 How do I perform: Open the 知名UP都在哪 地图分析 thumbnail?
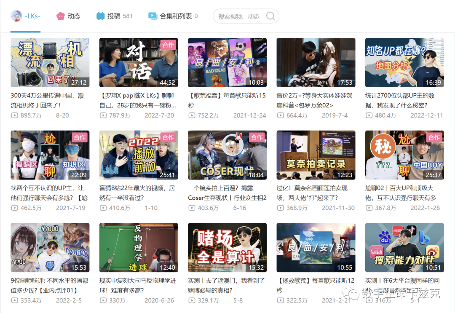click(404, 62)
